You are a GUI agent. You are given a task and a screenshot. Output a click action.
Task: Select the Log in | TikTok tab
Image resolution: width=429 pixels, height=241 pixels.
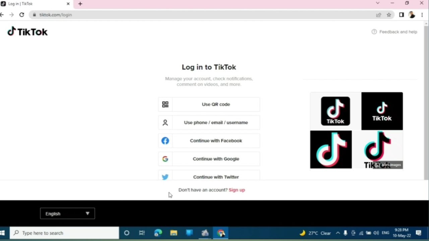(36, 4)
